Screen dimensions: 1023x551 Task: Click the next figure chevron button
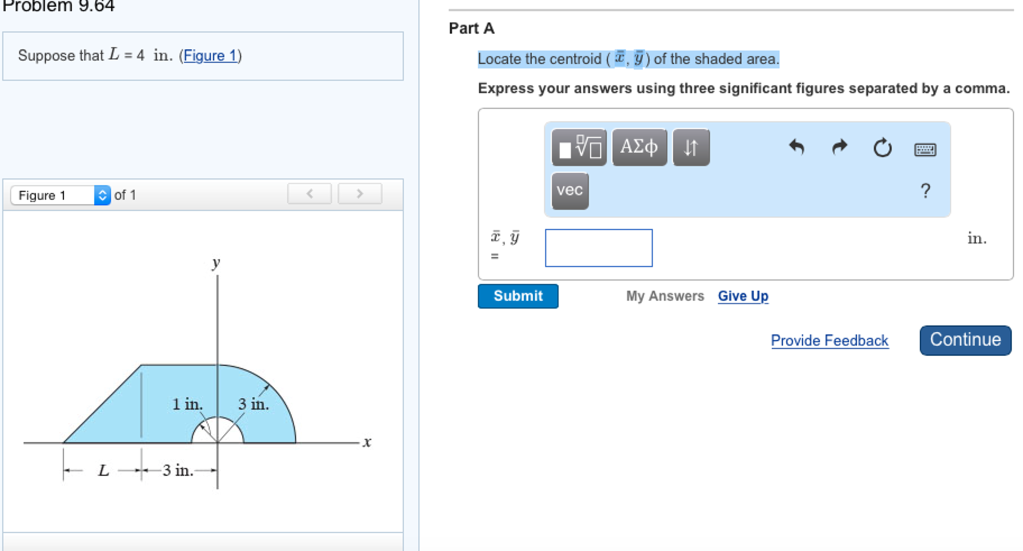(358, 193)
